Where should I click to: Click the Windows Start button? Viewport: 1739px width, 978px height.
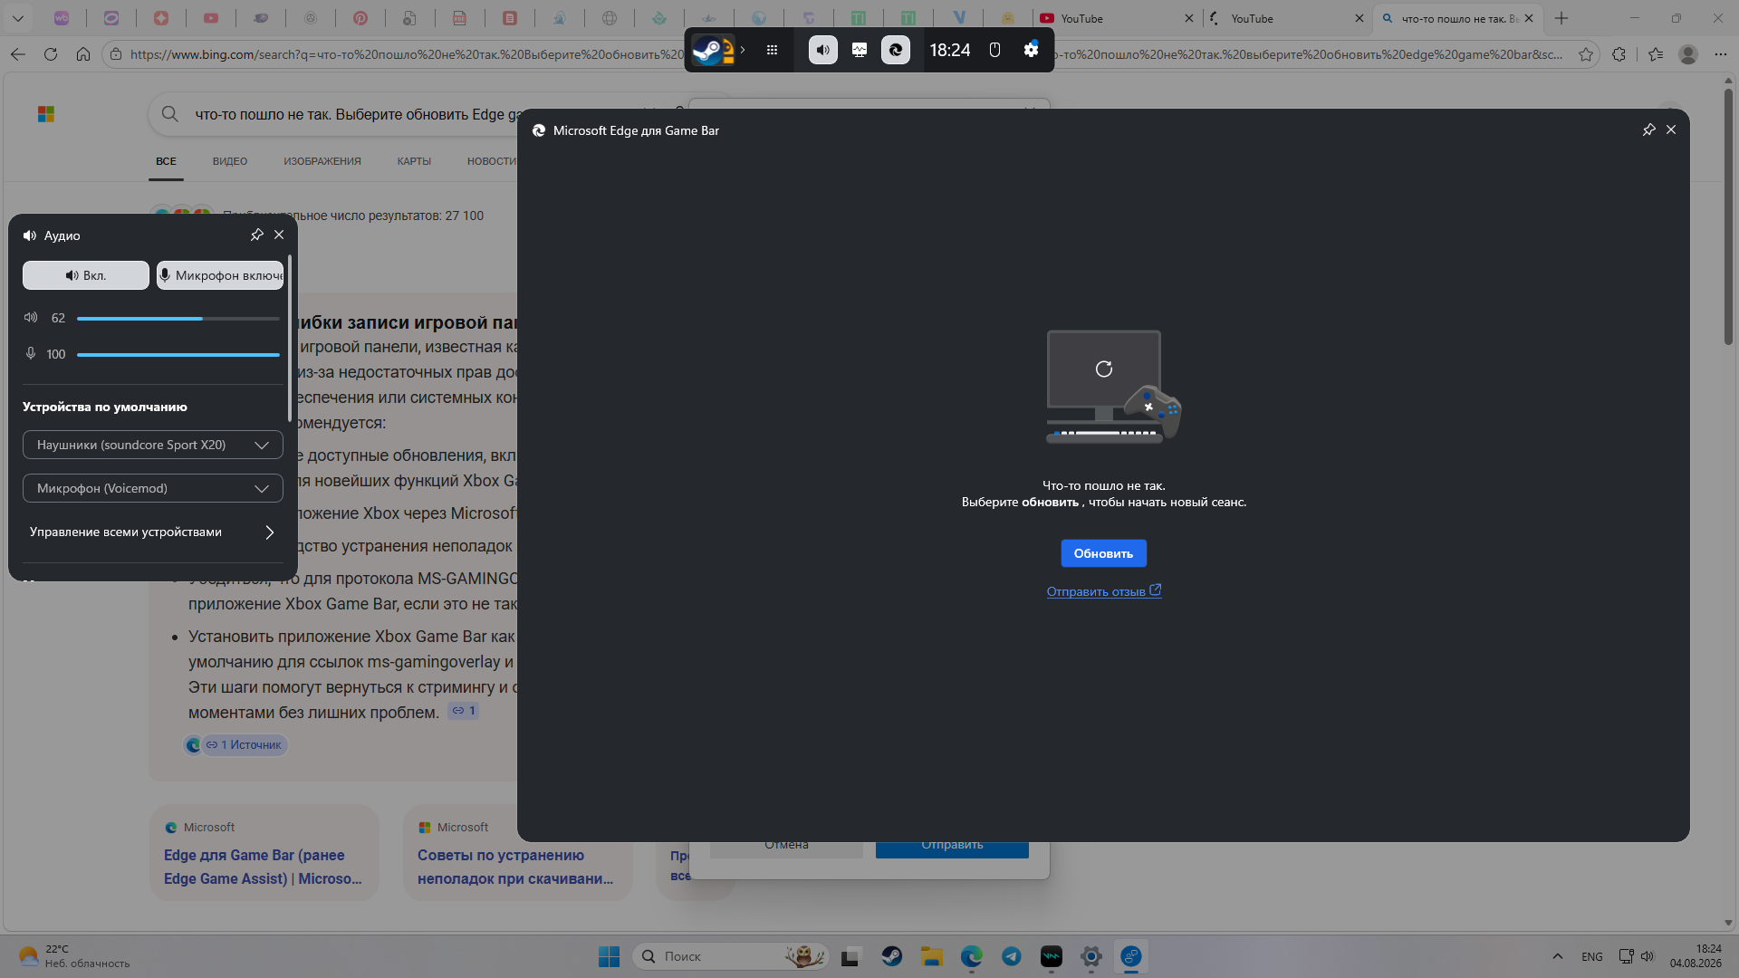tap(610, 956)
